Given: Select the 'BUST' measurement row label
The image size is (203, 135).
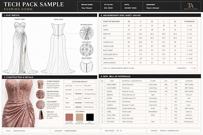Looking at the screenshot, I should click(105, 26).
